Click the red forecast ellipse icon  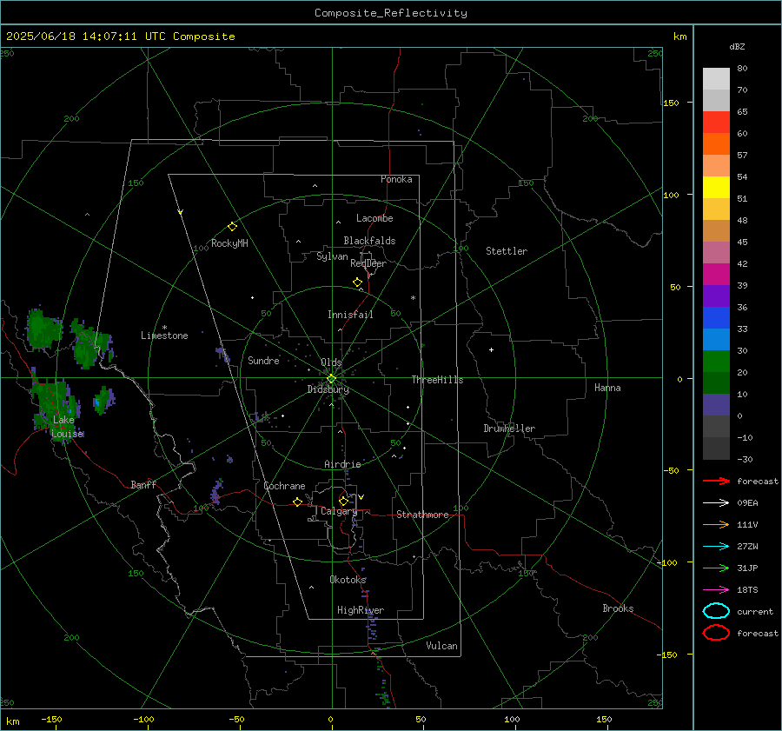[716, 633]
